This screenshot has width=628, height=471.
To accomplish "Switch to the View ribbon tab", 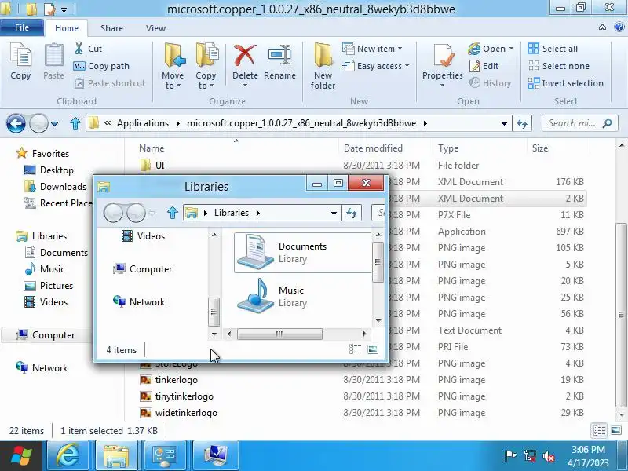I will point(155,28).
